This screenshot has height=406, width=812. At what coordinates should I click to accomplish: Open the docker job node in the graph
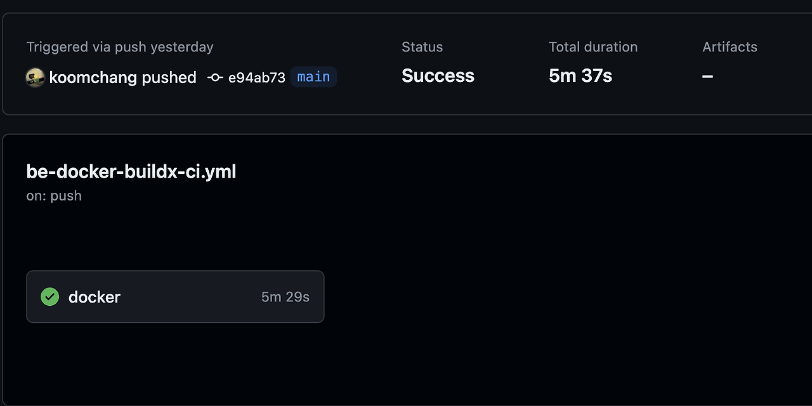click(175, 296)
